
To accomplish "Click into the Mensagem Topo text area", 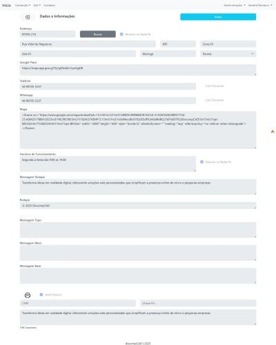I will click(138, 230).
